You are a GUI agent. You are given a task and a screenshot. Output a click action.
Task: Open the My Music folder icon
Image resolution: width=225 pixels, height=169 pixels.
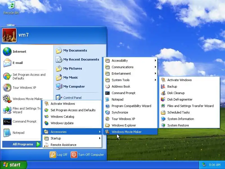[x=59, y=77]
